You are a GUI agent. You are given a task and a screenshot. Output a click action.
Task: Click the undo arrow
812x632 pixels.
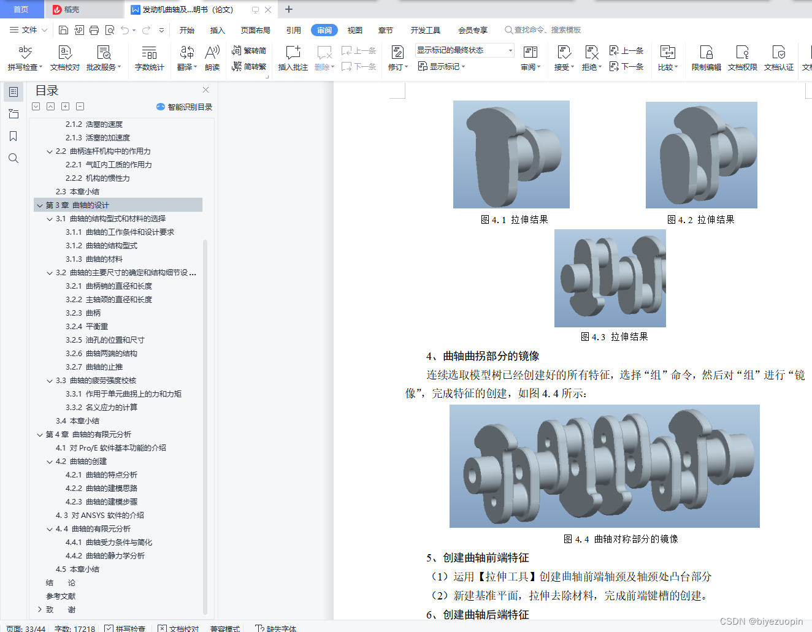pos(125,30)
